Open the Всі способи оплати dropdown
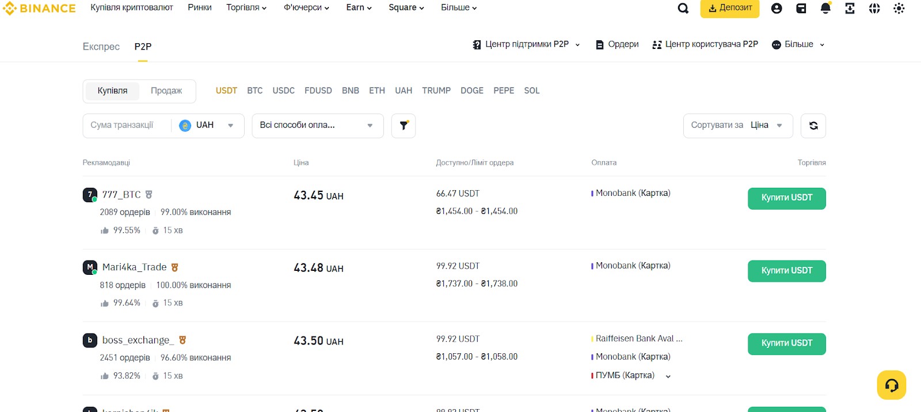Image resolution: width=921 pixels, height=412 pixels. pyautogui.click(x=318, y=126)
